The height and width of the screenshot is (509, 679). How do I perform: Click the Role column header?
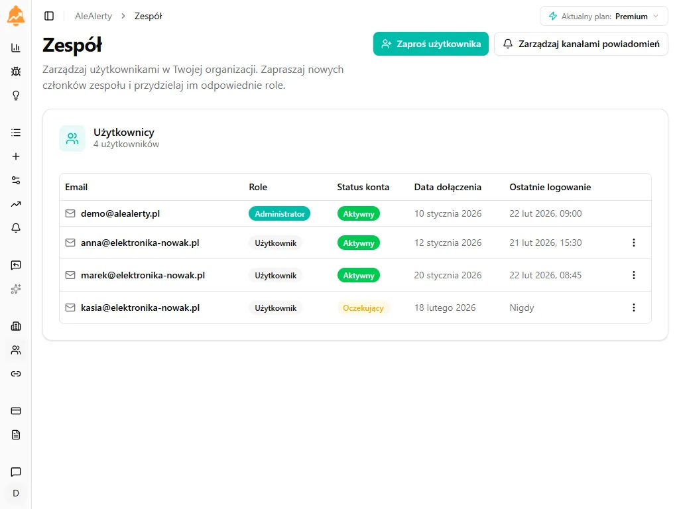[258, 187]
